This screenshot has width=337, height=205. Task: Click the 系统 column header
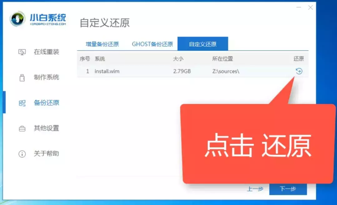[x=100, y=59]
